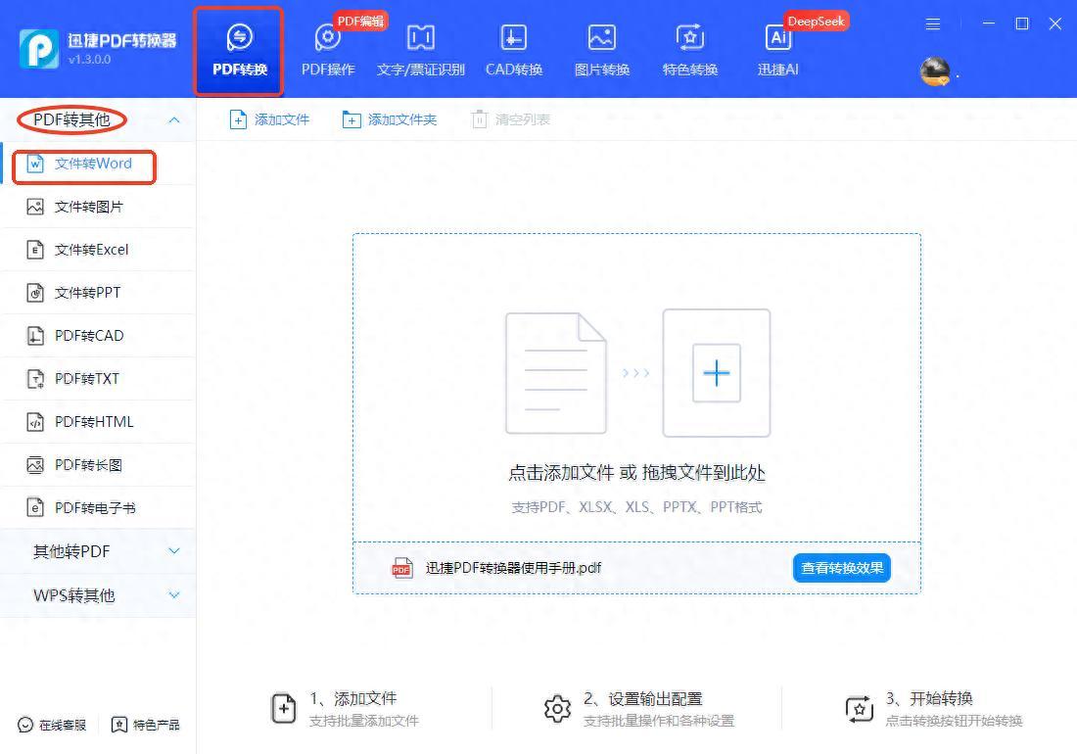The width and height of the screenshot is (1077, 754).
Task: Switch to the PDF转换 tab
Action: tap(240, 51)
